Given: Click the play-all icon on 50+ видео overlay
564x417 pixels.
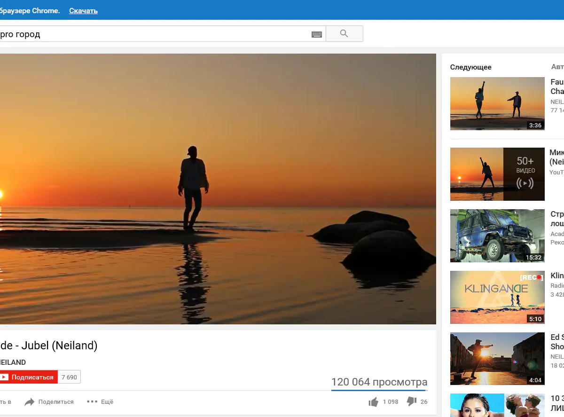Looking at the screenshot, I should click(x=525, y=183).
